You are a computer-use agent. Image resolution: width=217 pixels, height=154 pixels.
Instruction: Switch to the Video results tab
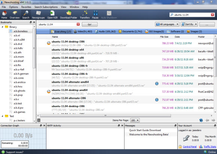(83, 32)
